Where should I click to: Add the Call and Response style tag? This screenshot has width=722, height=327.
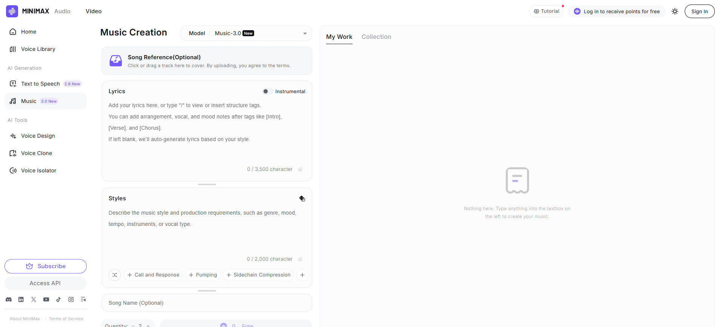click(153, 275)
